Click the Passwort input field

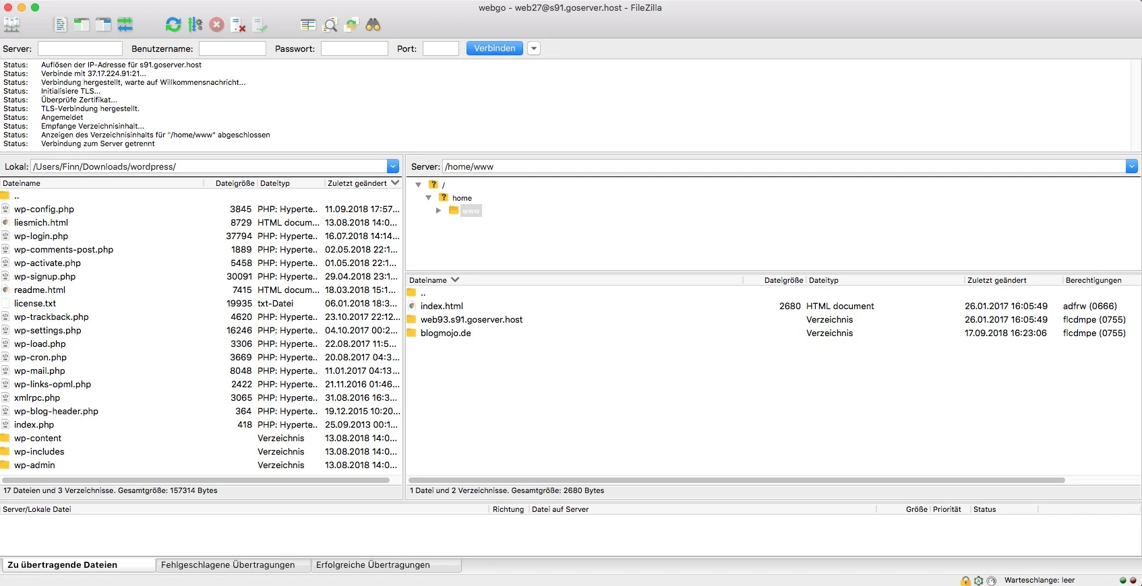(x=354, y=48)
